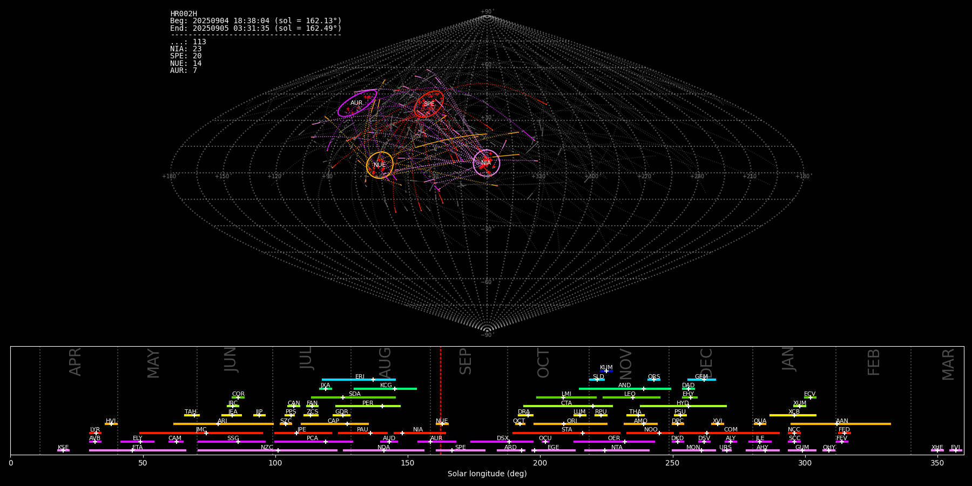Click the 'Solar longitude (deg)' axis label
This screenshot has width=972, height=486.
click(x=487, y=474)
